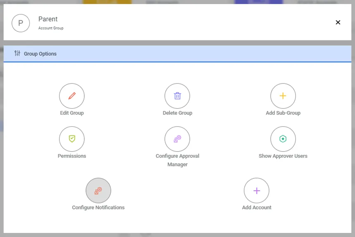Click the Account Group subtitle text

(x=51, y=28)
